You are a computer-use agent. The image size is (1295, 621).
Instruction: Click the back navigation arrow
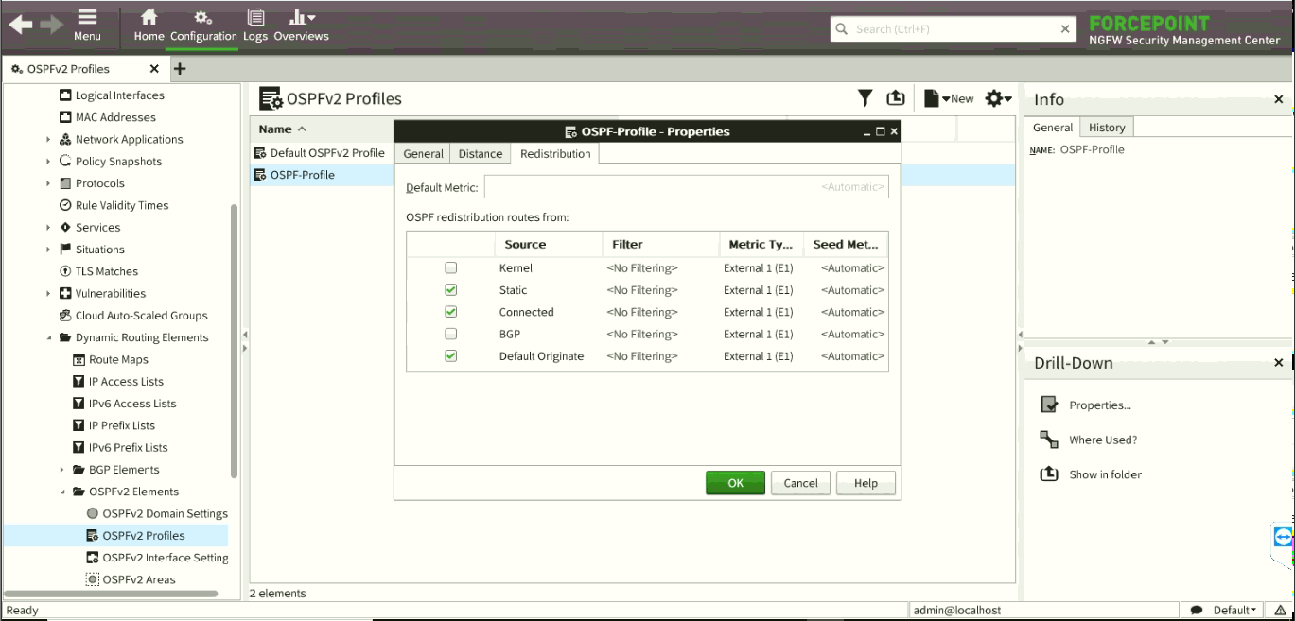(21, 26)
